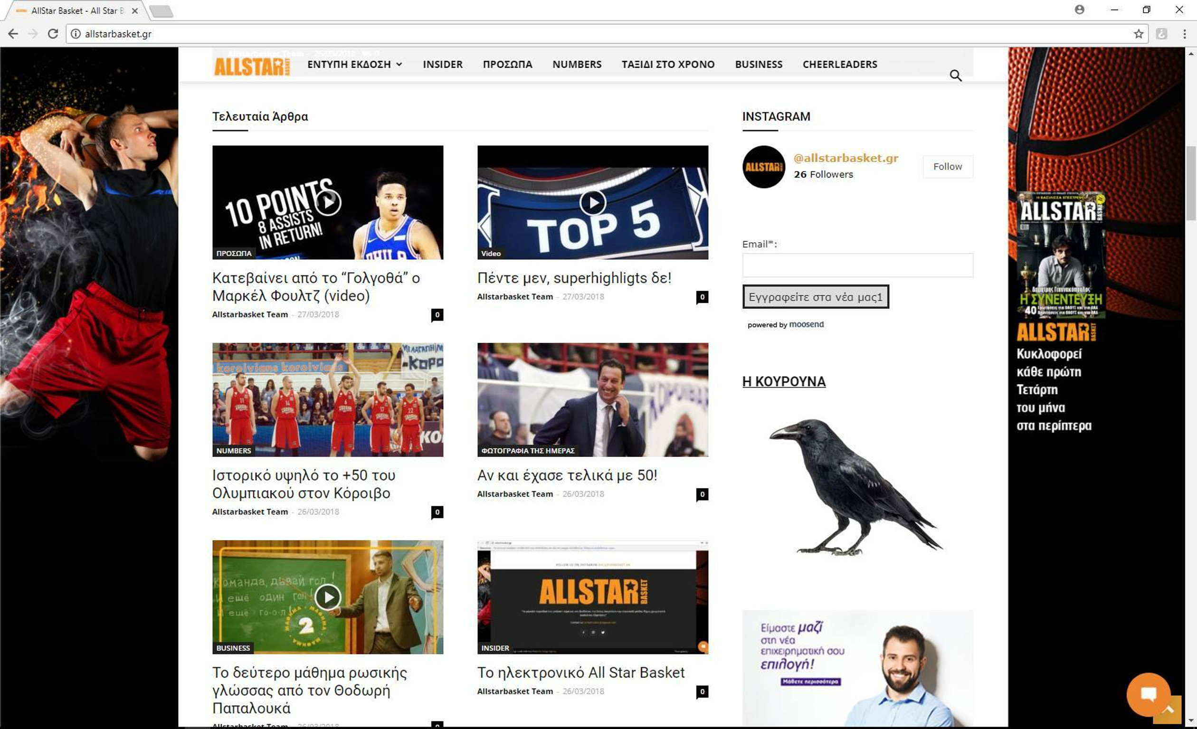Screen dimensions: 1197x729
Task: Open article Κατεβαίνει από το Γολγοθά
Action: click(316, 286)
